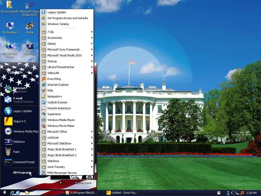The width and height of the screenshot is (261, 196).
Task: Click the help question mark tray icon
Action: tap(219, 193)
